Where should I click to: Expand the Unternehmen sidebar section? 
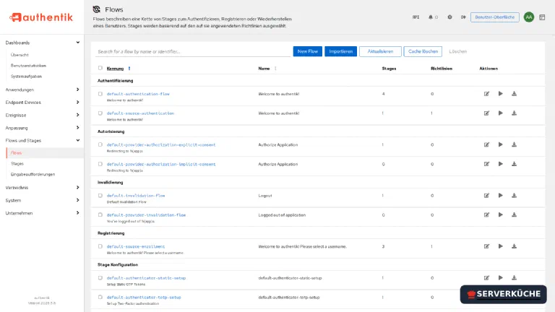42,213
